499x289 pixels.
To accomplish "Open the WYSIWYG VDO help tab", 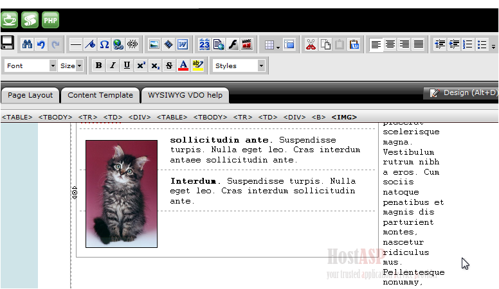I will coord(185,95).
